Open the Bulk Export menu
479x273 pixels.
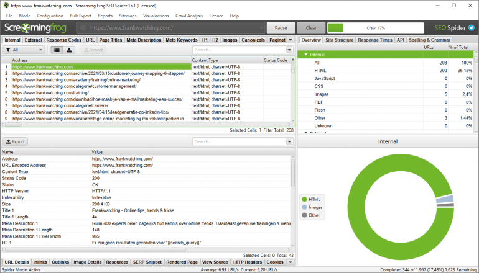click(x=80, y=16)
